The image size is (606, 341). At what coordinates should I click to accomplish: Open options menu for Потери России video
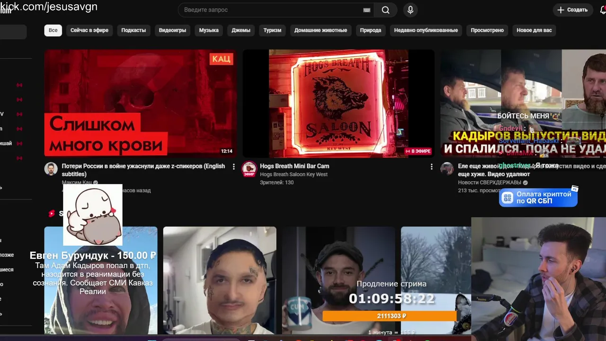(x=233, y=166)
